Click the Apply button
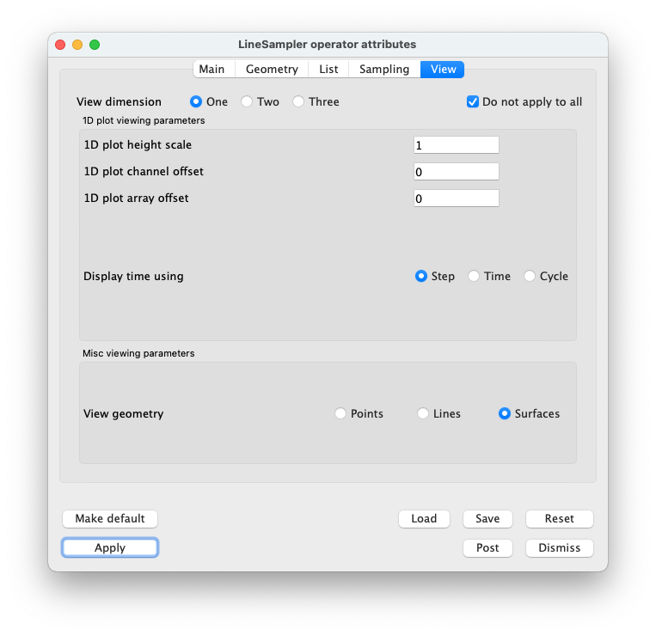656x635 pixels. click(110, 548)
